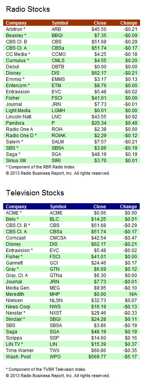Click the Television Stocks Change column header
The width and height of the screenshot is (144, 381).
tap(128, 207)
